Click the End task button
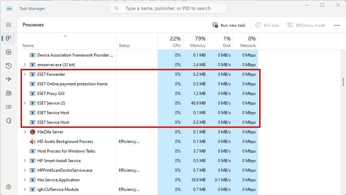 point(267,25)
